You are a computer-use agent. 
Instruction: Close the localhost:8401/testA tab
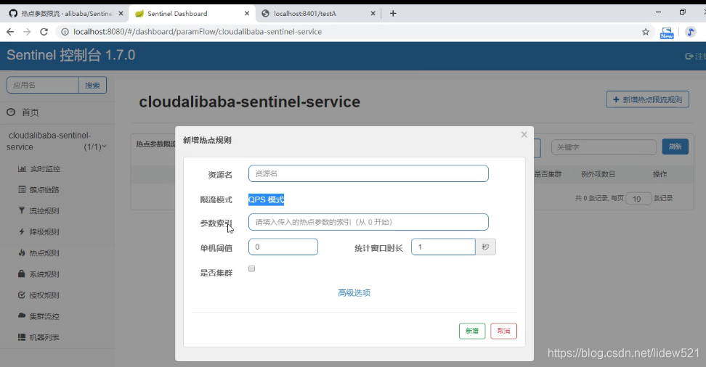(x=373, y=14)
